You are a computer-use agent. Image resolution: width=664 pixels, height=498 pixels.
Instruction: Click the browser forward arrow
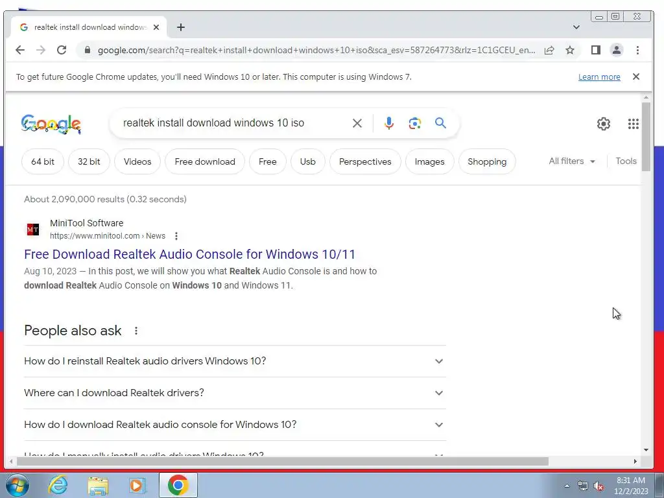pyautogui.click(x=41, y=50)
